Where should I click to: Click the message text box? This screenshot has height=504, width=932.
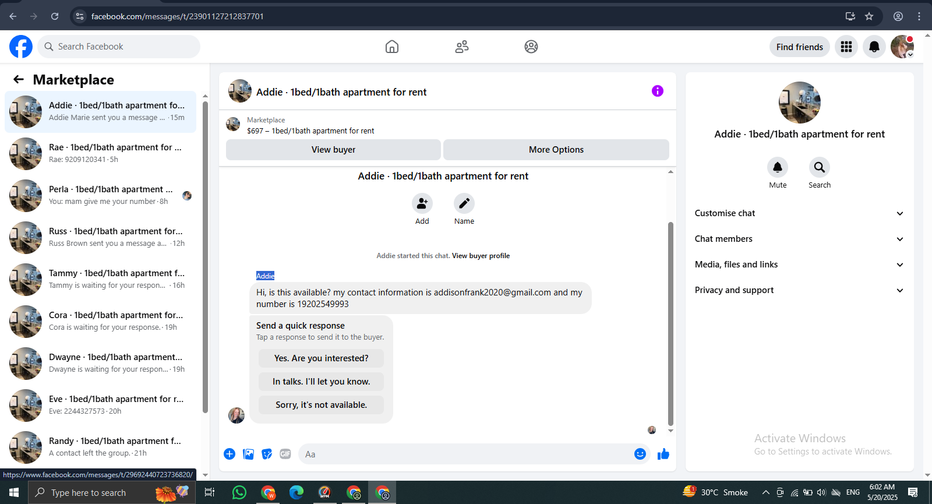(x=466, y=454)
